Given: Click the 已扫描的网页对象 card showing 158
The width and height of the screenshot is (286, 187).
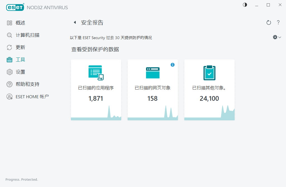Looking at the screenshot, I should [152, 89].
